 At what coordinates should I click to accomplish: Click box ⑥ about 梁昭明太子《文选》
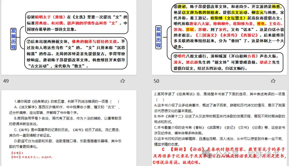pyautogui.click(x=77, y=23)
